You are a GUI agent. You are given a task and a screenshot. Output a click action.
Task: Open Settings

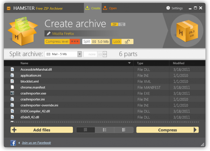click(x=174, y=8)
